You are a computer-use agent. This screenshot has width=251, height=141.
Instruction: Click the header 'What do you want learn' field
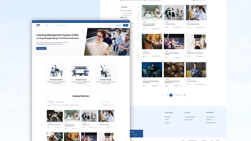[x=66, y=25]
